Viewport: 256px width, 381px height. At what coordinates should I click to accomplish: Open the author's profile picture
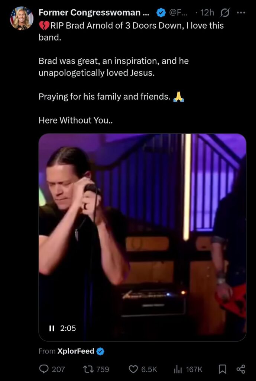(22, 18)
